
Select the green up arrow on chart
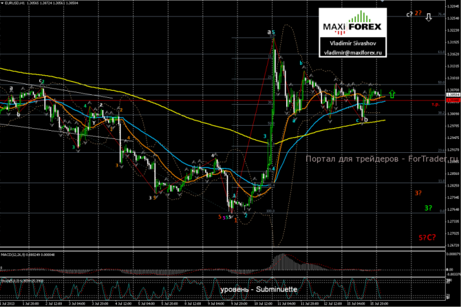click(392, 94)
